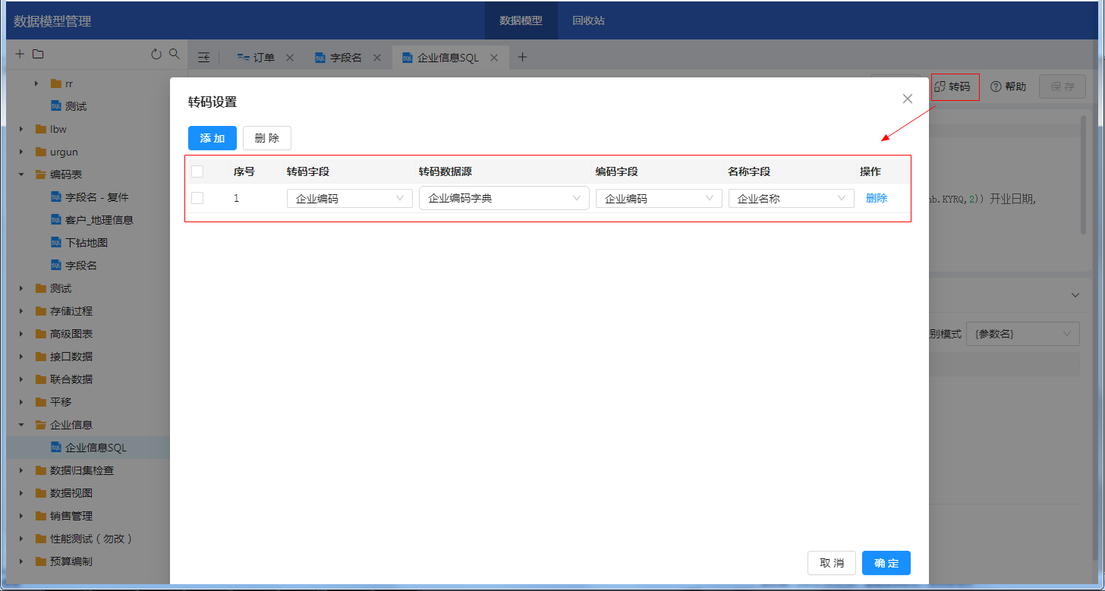This screenshot has height=591, width=1105.
Task: Collapse the sidebar with the toggle icon
Action: (203, 58)
